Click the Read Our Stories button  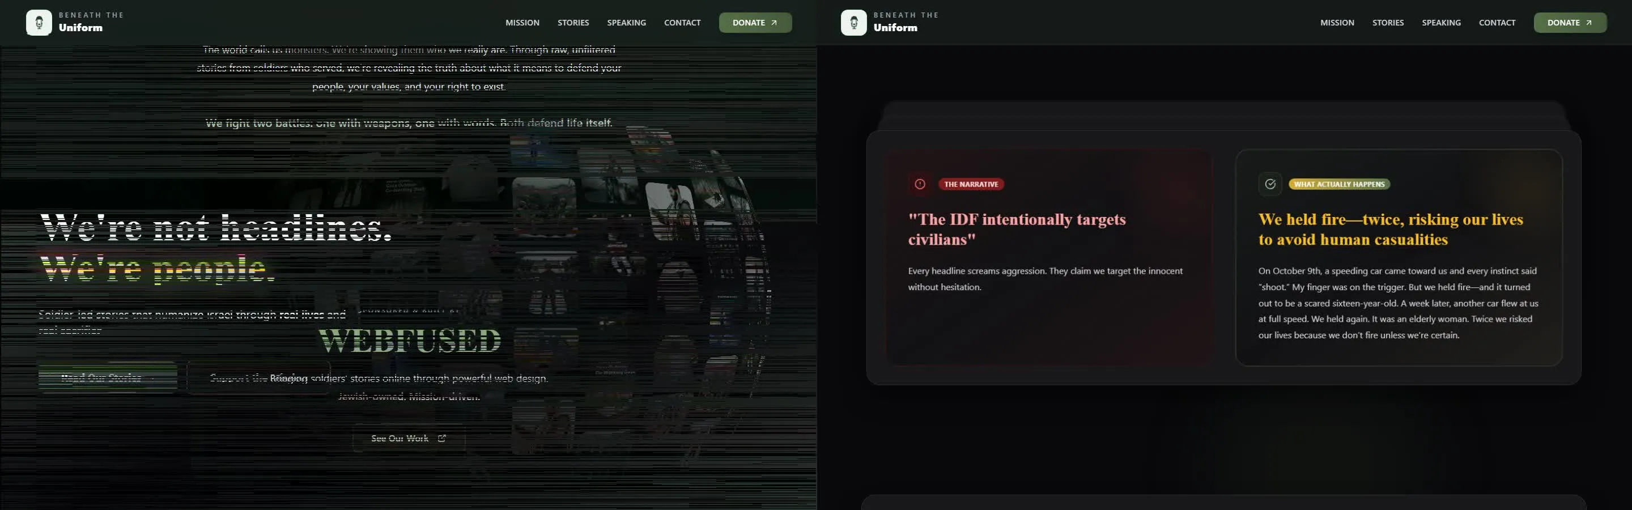[x=108, y=377]
